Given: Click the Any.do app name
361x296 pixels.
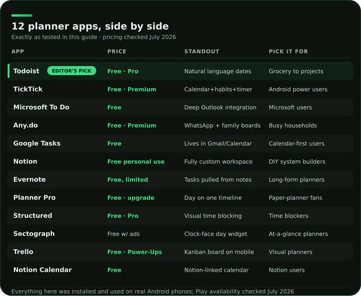Looking at the screenshot, I should [x=26, y=125].
